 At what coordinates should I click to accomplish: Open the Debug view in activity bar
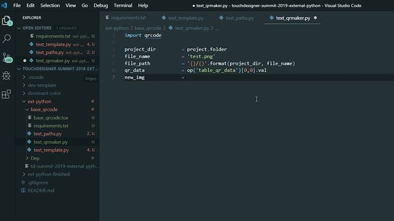tap(6, 76)
